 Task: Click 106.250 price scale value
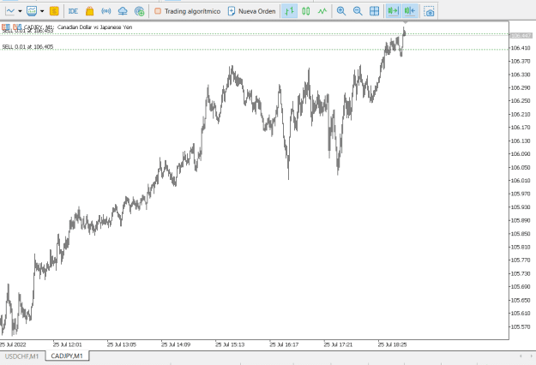(521, 101)
